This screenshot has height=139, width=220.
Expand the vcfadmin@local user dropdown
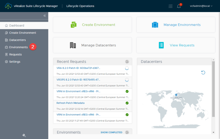point(201,6)
